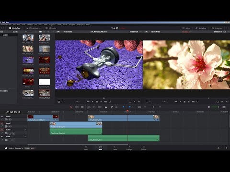
Task: Select the white solid media pool thumbnail
Action: [45, 82]
